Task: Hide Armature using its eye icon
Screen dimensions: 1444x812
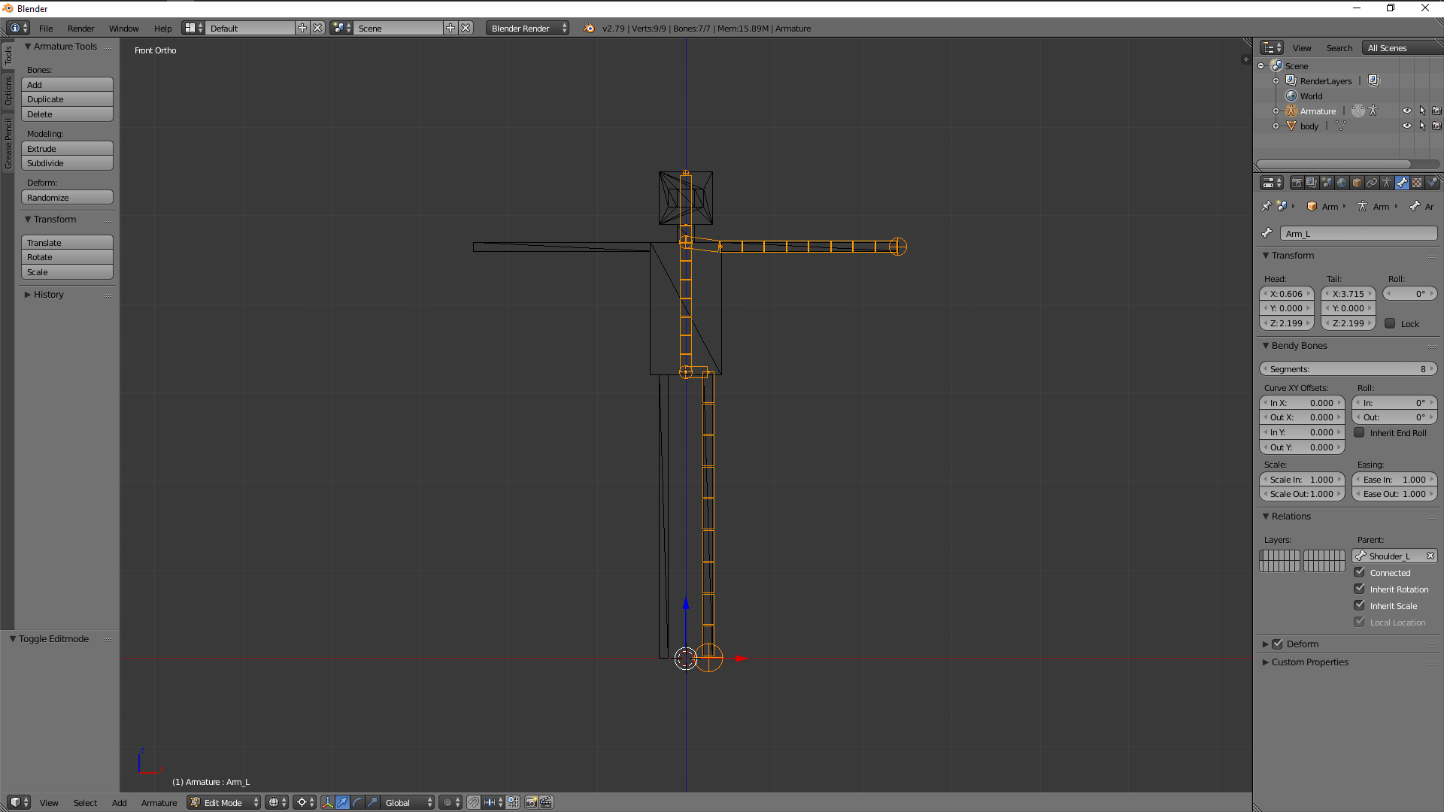Action: coord(1406,111)
